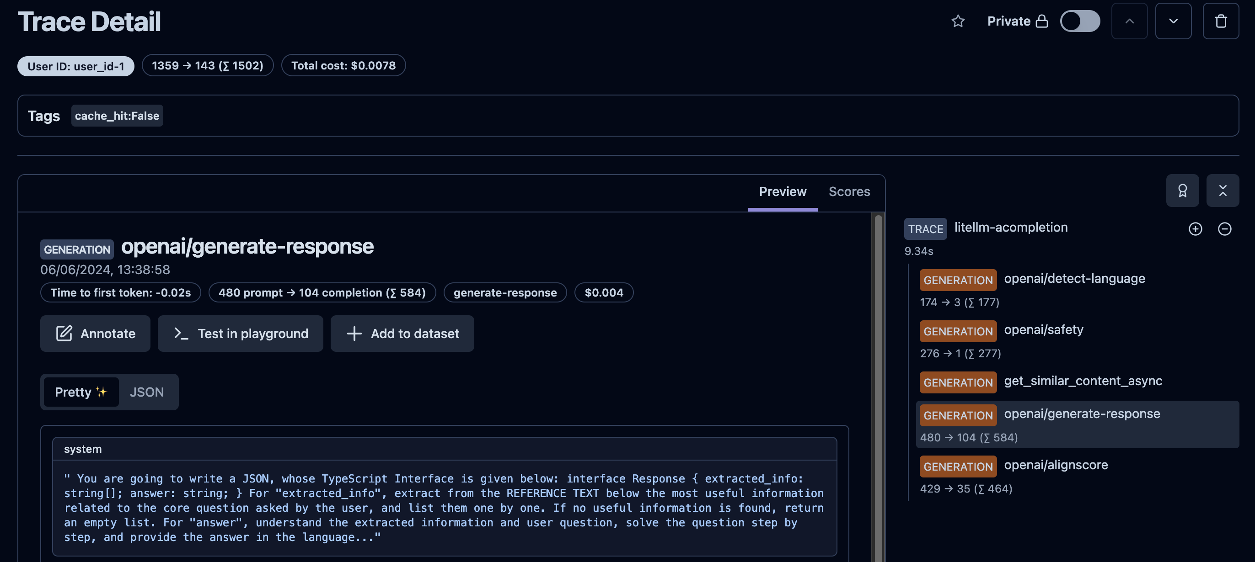
Task: Click the Annotate button
Action: (95, 333)
